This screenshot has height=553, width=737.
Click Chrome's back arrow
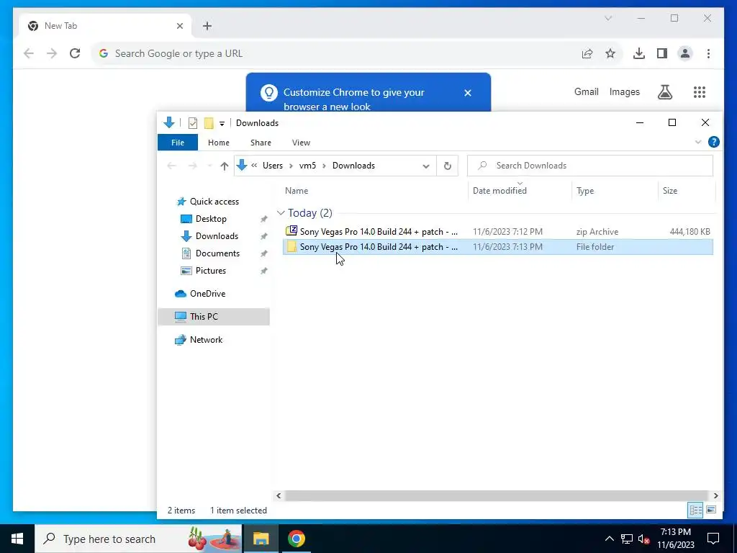29,53
